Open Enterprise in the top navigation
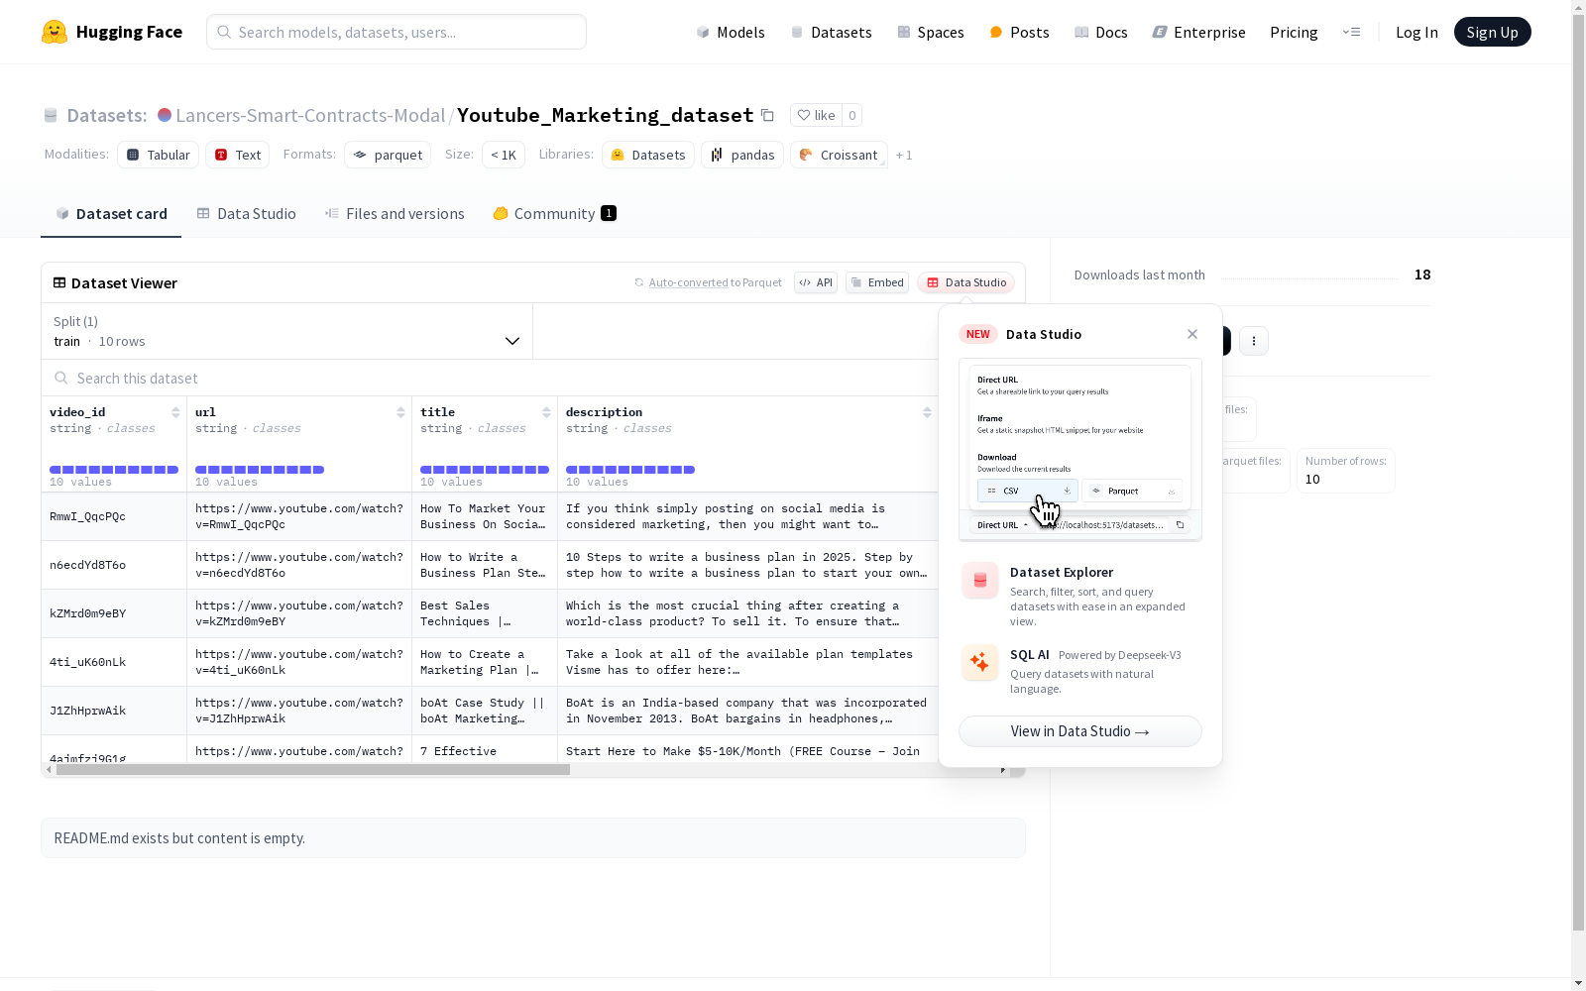Screen dimensions: 1586x991 pyautogui.click(x=1198, y=32)
